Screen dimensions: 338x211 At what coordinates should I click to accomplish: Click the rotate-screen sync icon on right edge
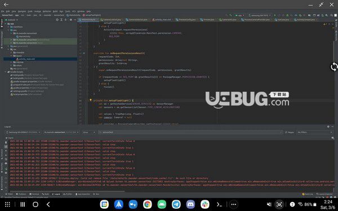click(334, 67)
